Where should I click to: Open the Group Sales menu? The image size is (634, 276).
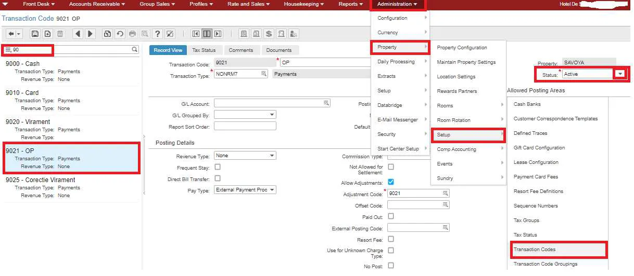click(157, 4)
